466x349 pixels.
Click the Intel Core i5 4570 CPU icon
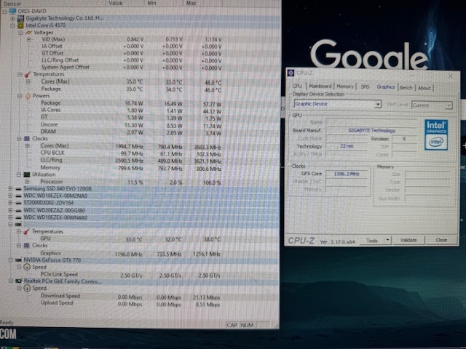[20, 25]
